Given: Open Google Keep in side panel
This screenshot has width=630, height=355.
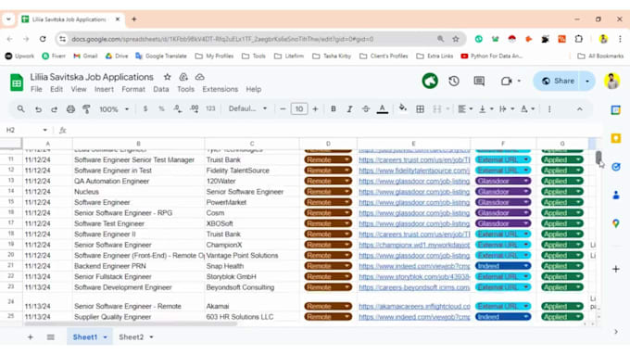Looking at the screenshot, I should point(615,138).
